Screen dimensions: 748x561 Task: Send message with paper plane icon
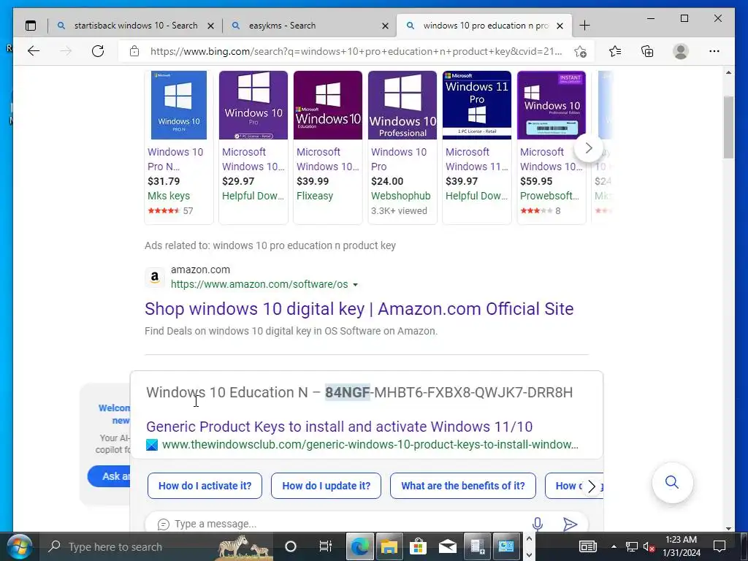point(570,524)
